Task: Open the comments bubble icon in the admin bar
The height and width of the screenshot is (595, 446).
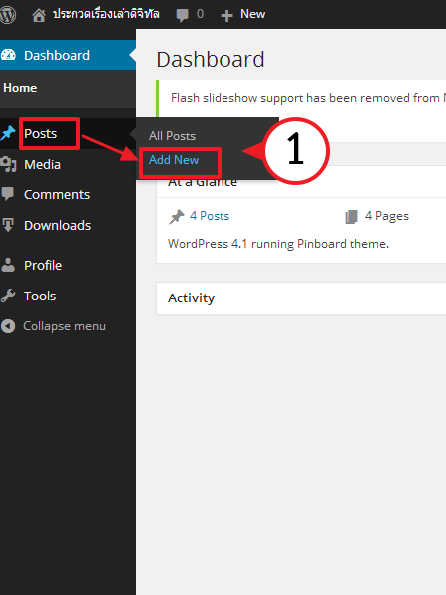Action: coord(182,15)
